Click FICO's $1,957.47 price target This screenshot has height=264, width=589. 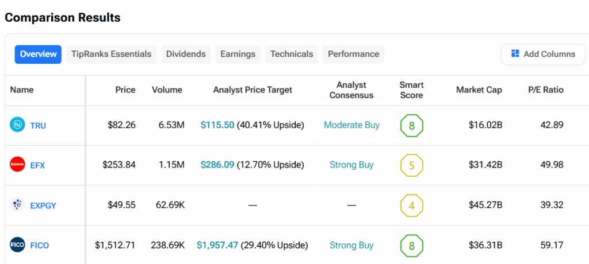(217, 246)
